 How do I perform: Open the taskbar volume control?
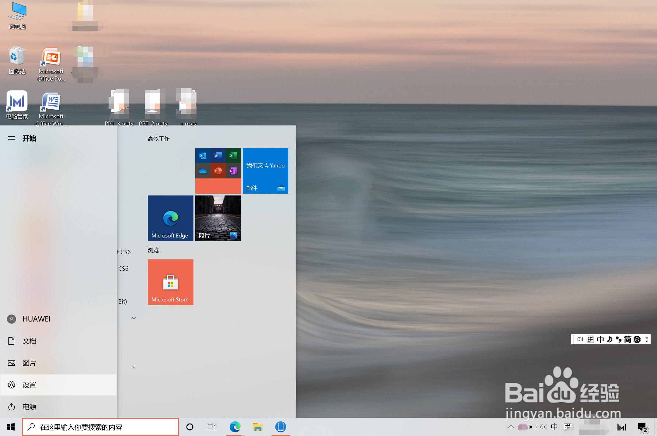pyautogui.click(x=543, y=427)
